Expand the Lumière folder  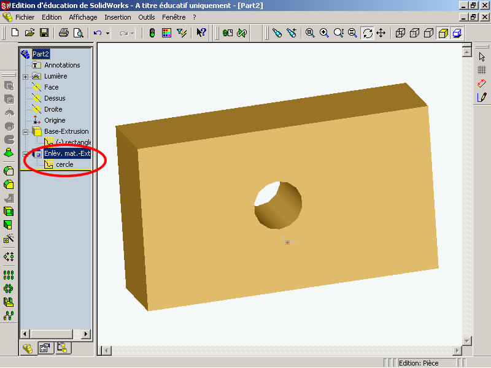pyautogui.click(x=26, y=76)
